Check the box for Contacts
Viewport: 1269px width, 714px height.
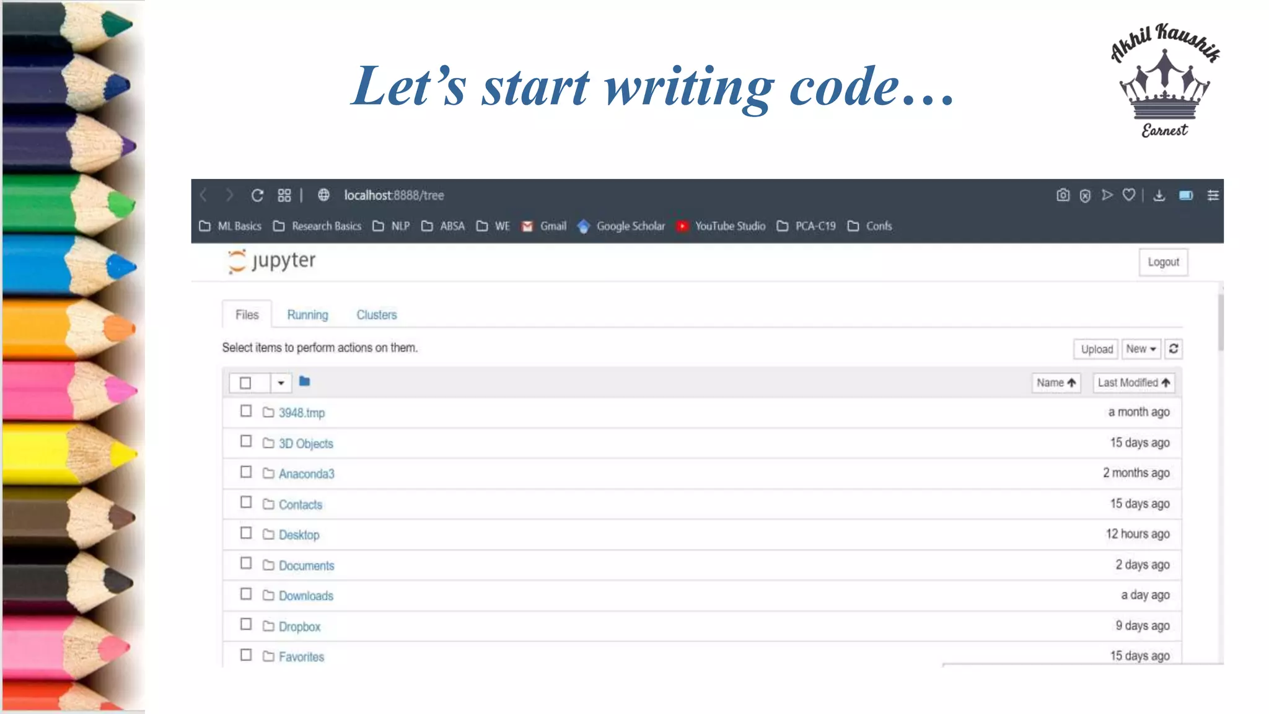246,502
